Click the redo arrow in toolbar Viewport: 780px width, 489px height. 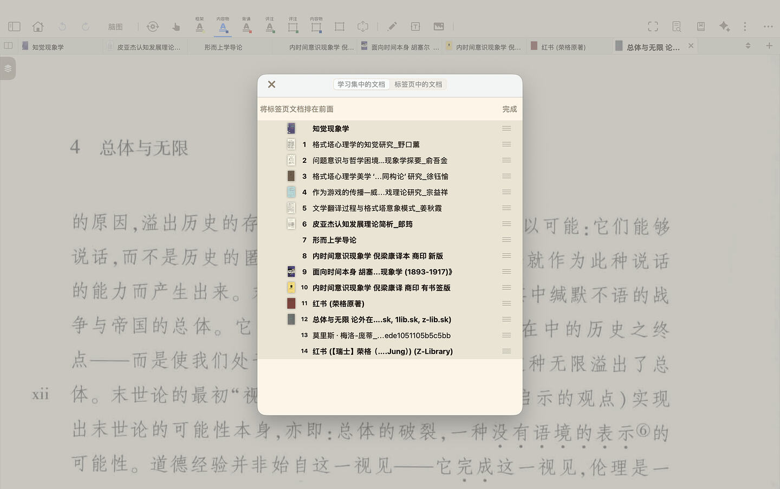click(x=86, y=27)
